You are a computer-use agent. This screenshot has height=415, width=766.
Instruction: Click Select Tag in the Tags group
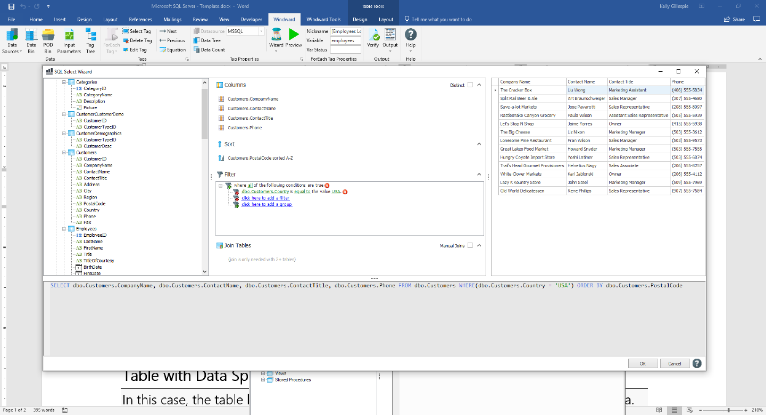137,31
